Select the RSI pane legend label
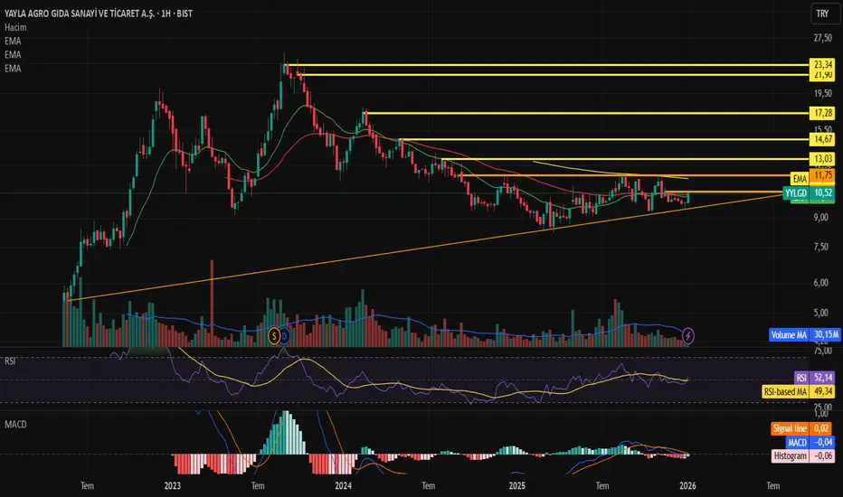This screenshot has width=843, height=497. (x=10, y=361)
